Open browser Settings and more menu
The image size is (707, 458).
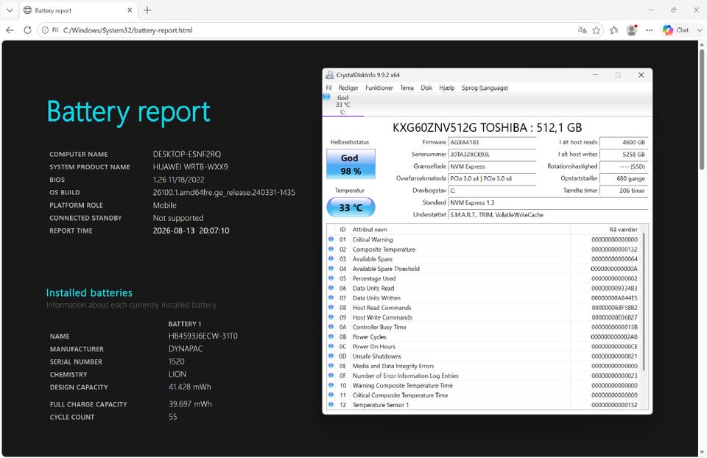pyautogui.click(x=649, y=30)
